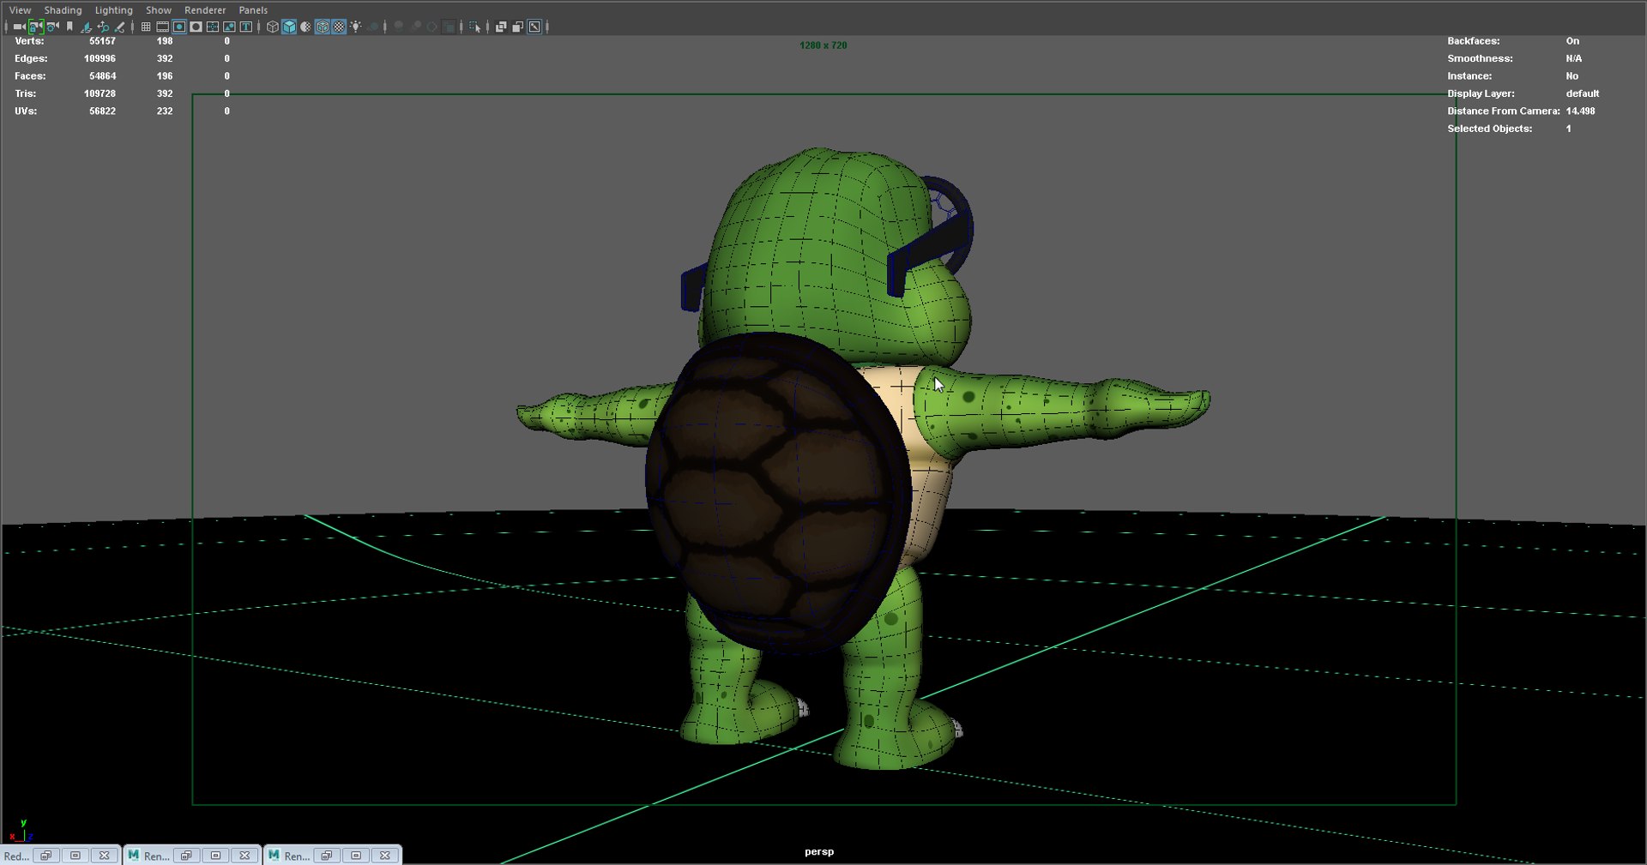Toggle the Field Chart icon
This screenshot has height=865, width=1647.
tap(213, 27)
